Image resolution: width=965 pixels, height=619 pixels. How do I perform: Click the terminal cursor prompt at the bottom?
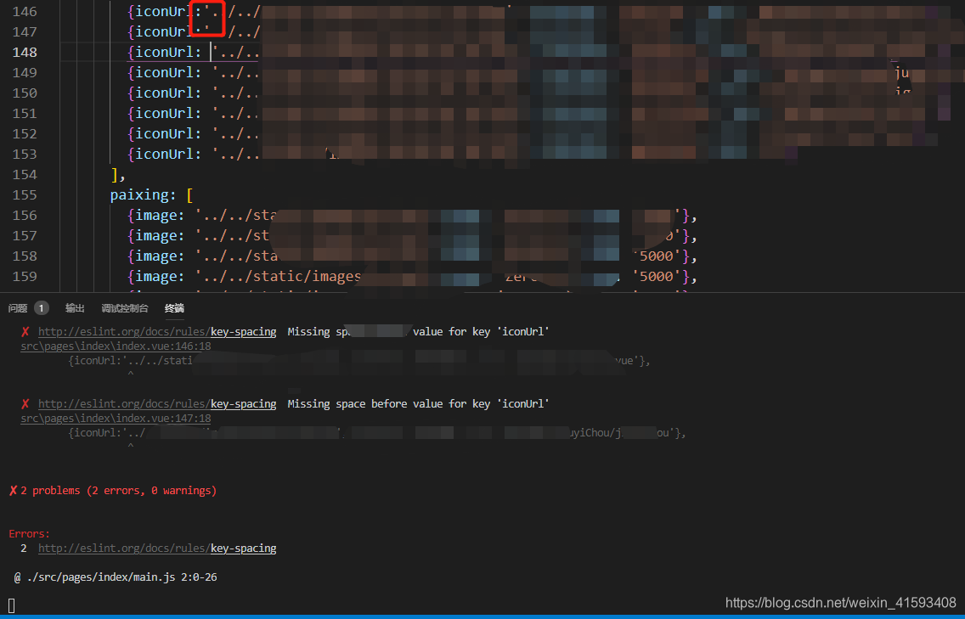[11, 605]
